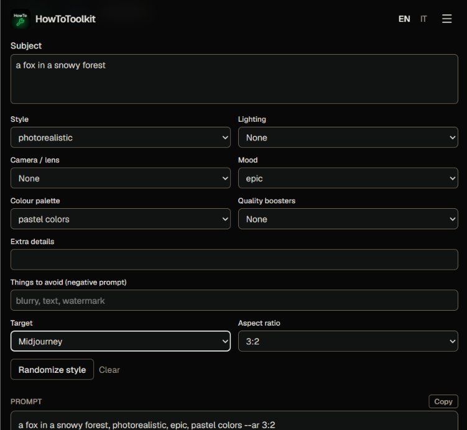Click the Aspect ratio label

259,323
